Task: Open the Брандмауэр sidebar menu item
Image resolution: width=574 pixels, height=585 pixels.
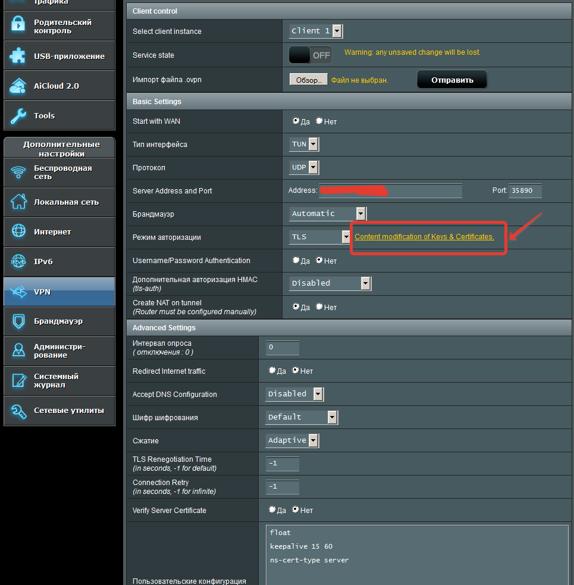Action: click(58, 321)
